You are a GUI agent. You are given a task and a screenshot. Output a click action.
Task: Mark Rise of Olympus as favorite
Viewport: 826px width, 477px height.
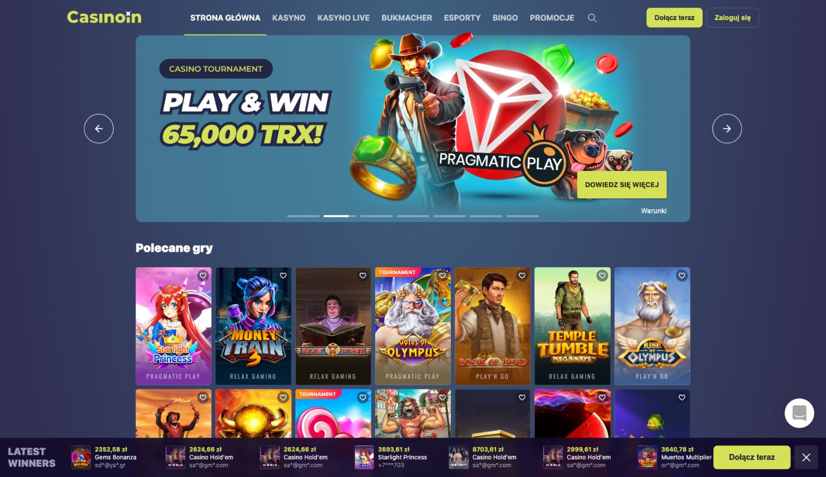click(681, 276)
